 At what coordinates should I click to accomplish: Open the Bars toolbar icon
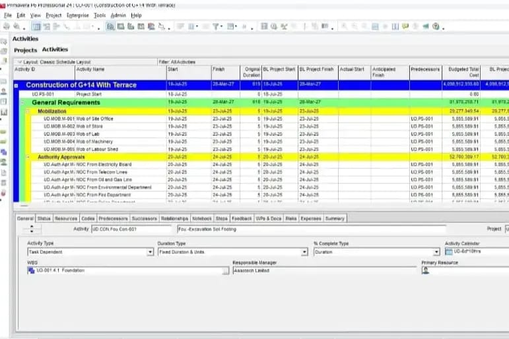pos(181,26)
